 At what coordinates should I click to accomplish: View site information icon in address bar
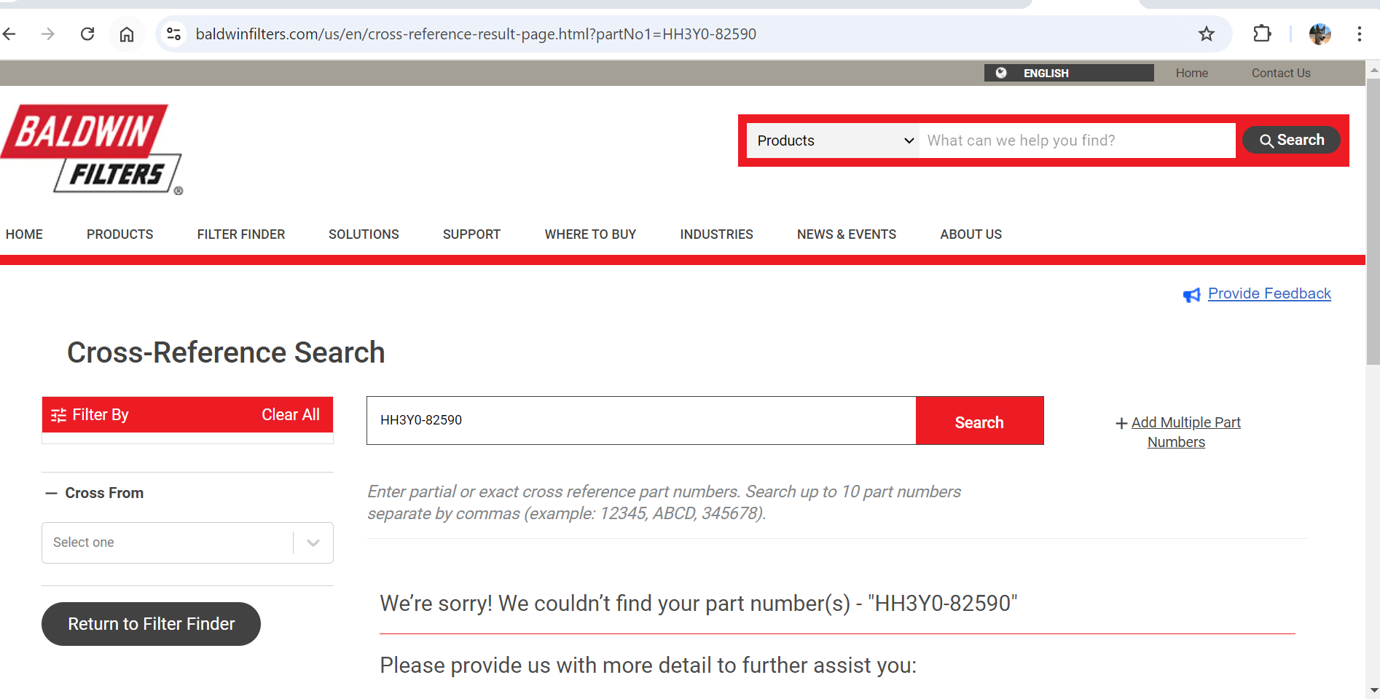[x=174, y=34]
